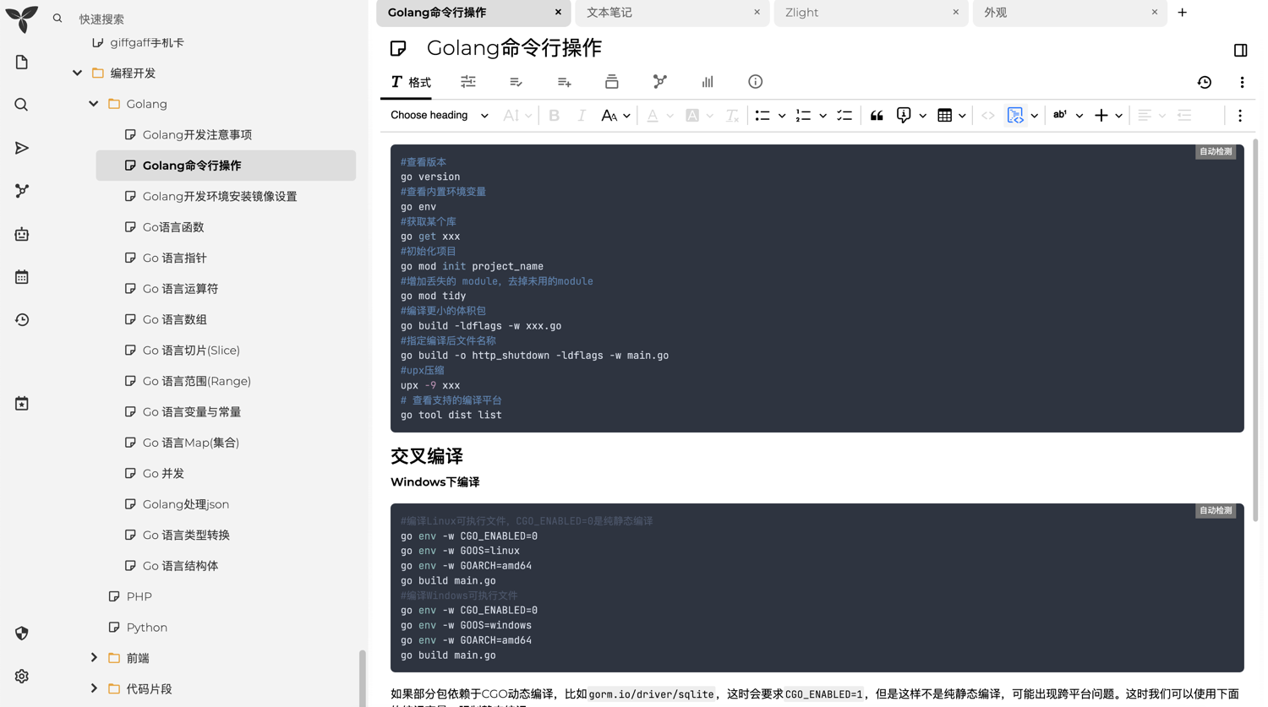Open note info icon tab
1268x707 pixels.
pos(755,82)
